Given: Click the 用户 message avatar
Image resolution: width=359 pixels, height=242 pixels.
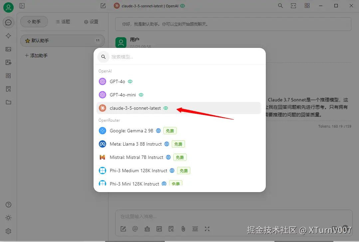Looking at the screenshot, I should coord(121,43).
